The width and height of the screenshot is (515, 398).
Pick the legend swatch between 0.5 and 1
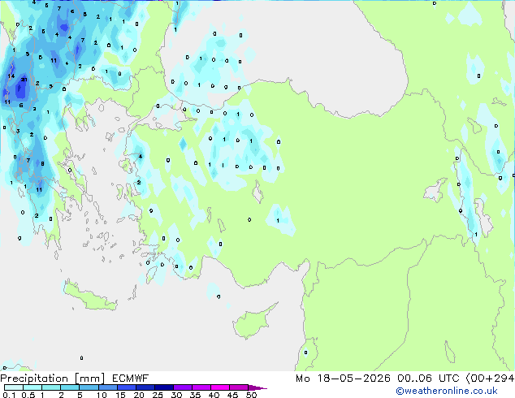point(32,387)
